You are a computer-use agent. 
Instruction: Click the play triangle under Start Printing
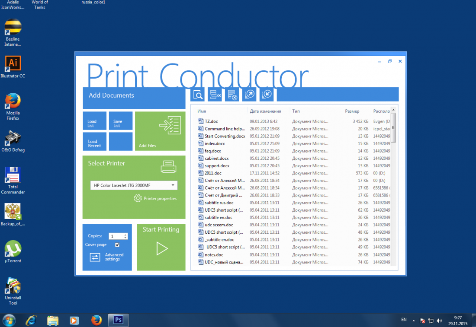pos(162,248)
